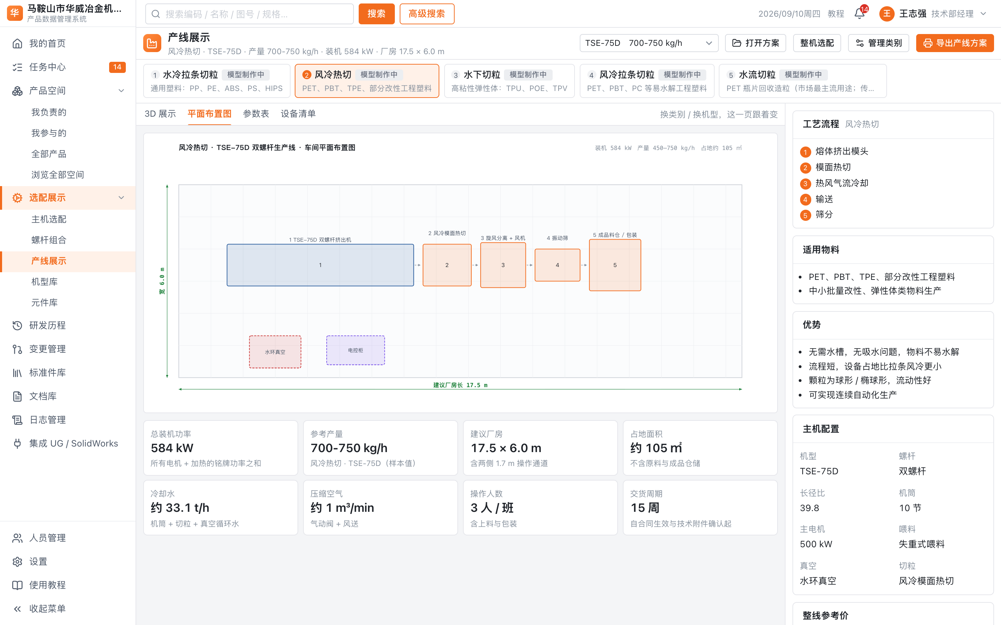
Task: Open 文档库 document icon
Action: [x=17, y=396]
